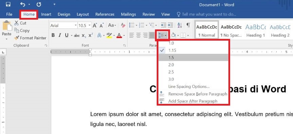Viewport: 293px width, 134px height.
Task: Decrease font size with Shrink Font icon
Action: pos(102,25)
